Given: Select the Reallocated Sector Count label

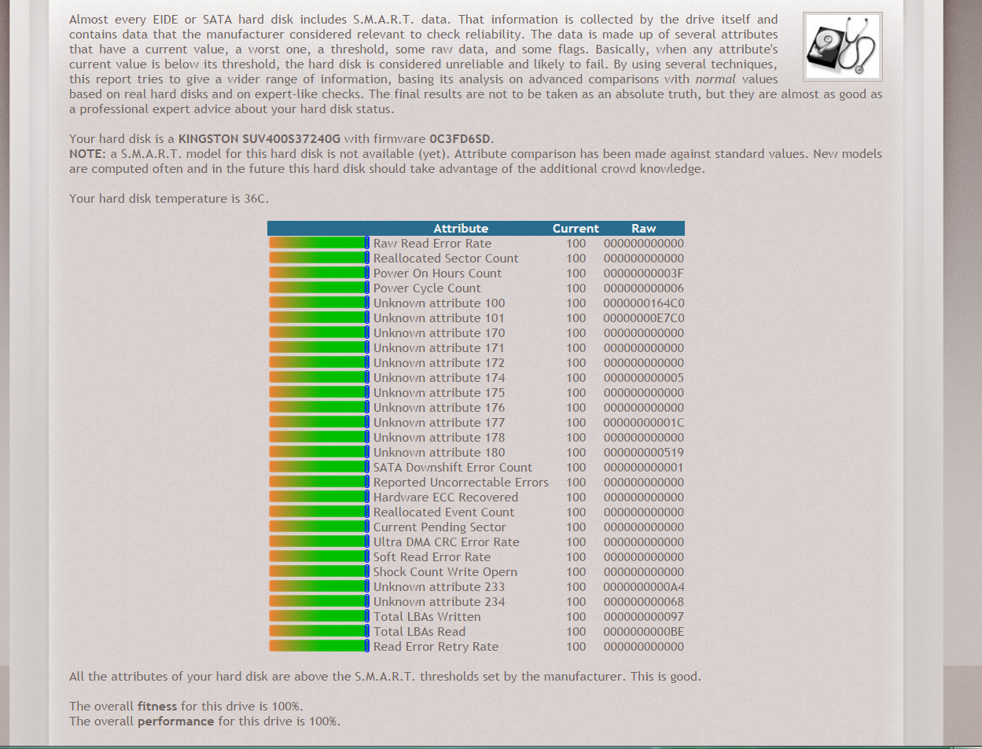Looking at the screenshot, I should point(446,259).
